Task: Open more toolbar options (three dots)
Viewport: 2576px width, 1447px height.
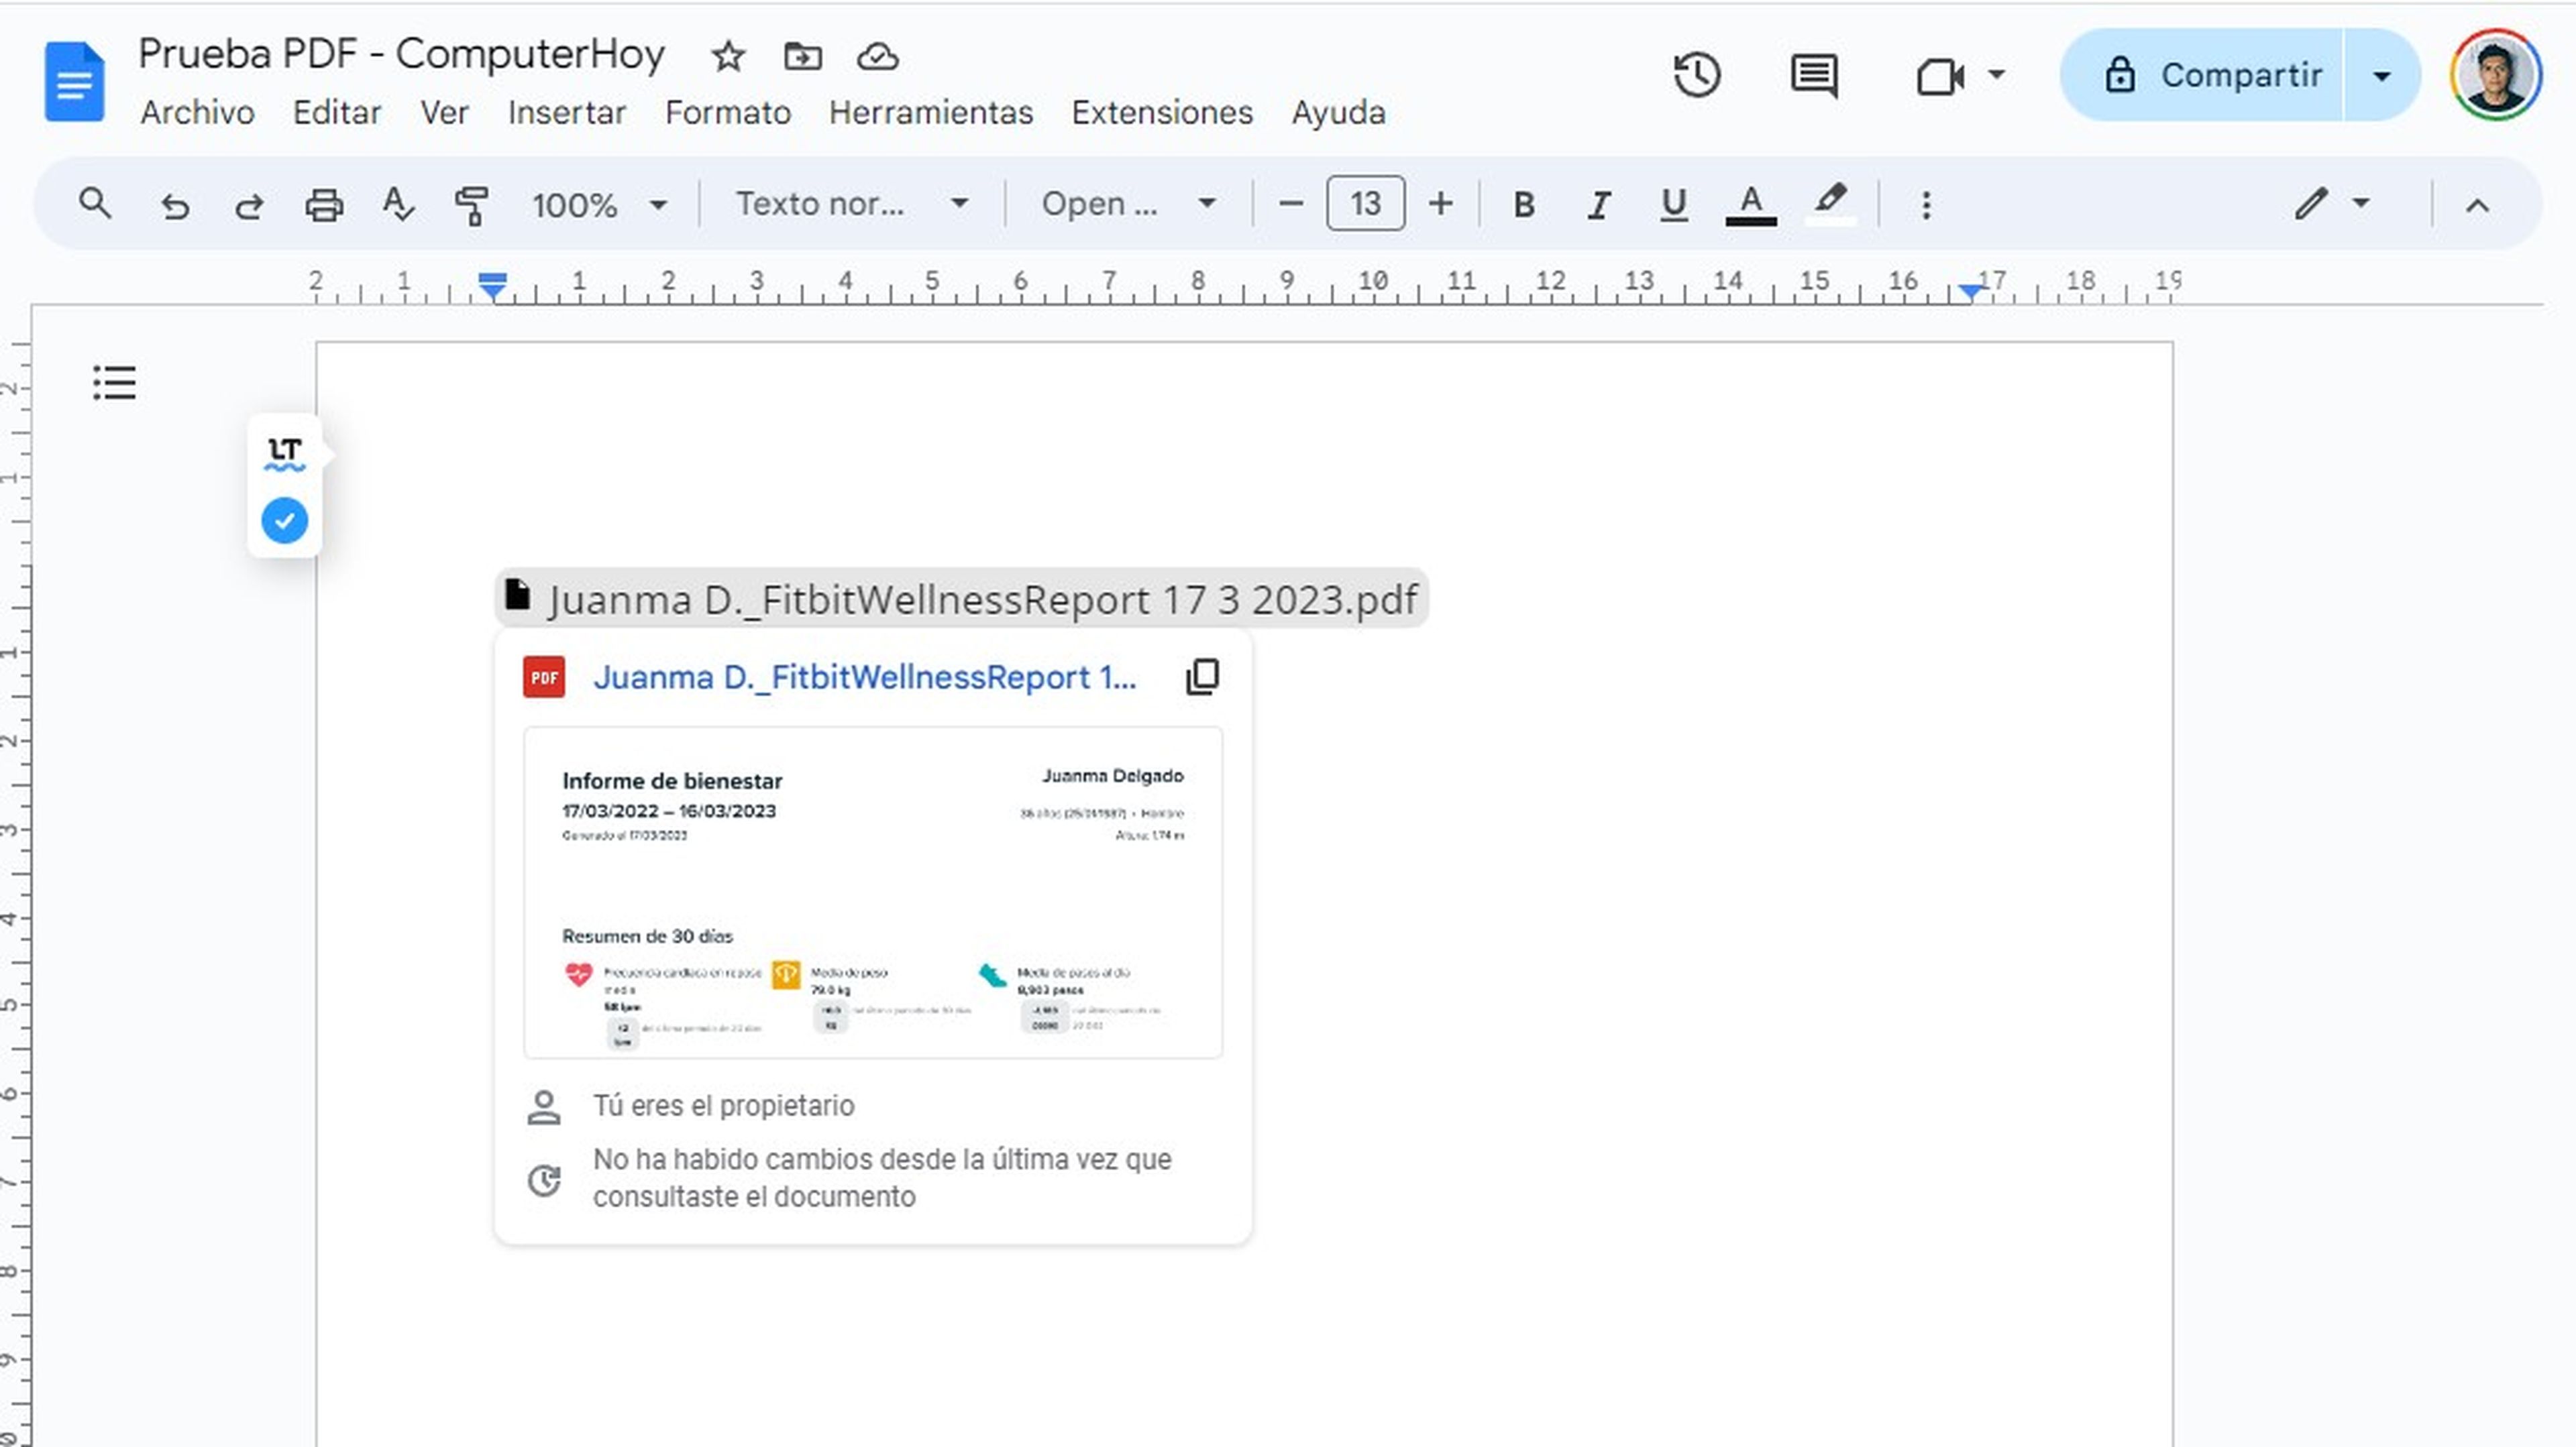Action: point(1926,205)
